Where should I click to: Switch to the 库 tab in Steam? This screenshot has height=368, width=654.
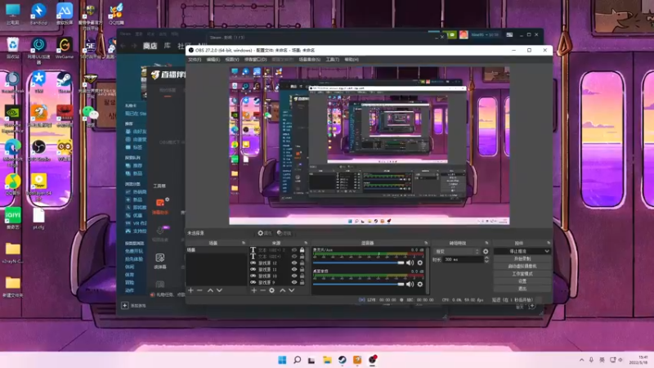tap(168, 46)
